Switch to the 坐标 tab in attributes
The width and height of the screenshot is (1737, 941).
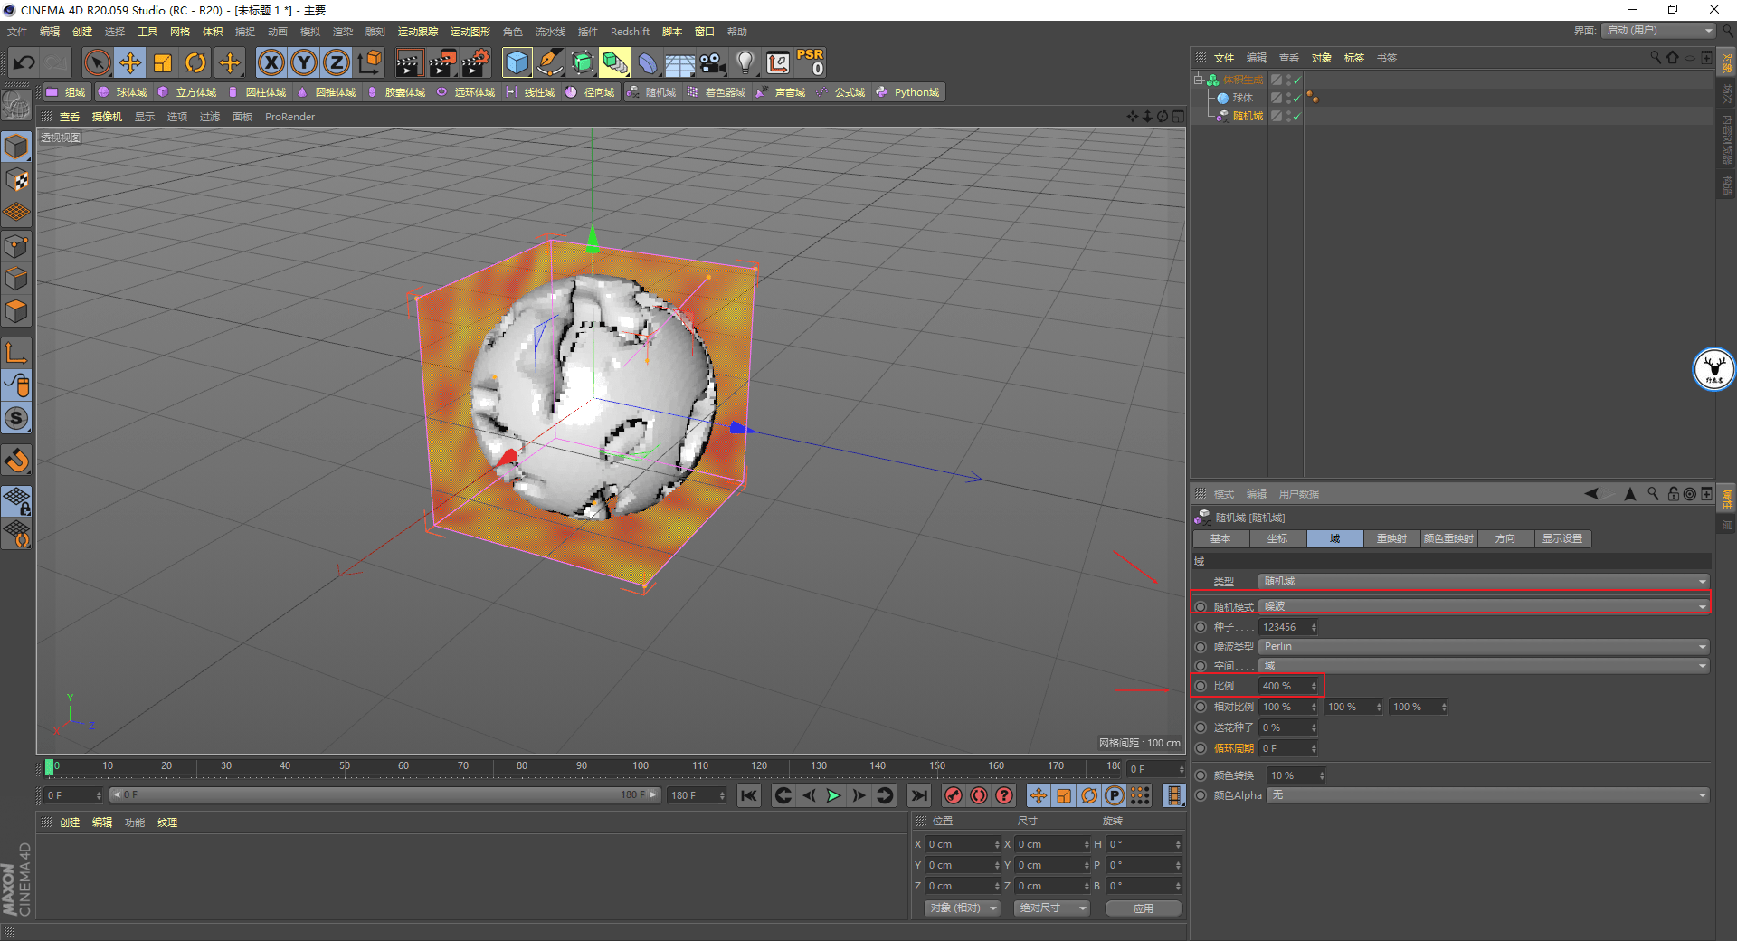click(1277, 538)
